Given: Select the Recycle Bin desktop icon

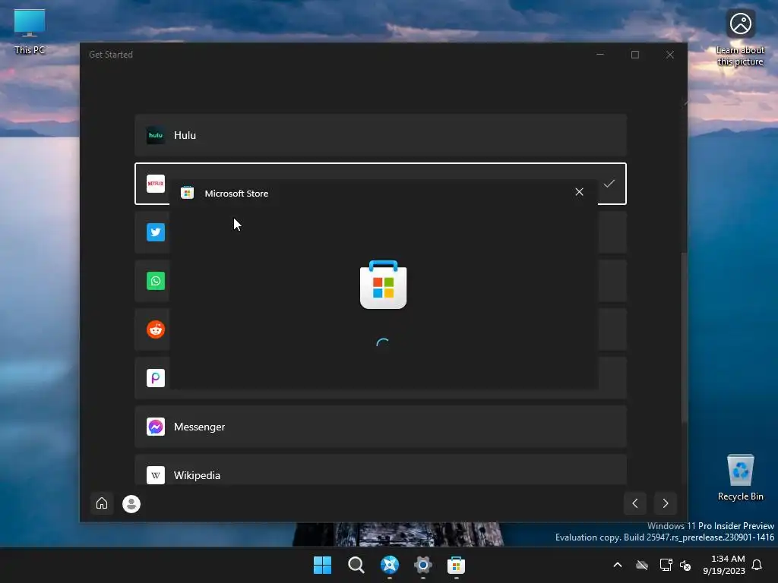Looking at the screenshot, I should click(x=740, y=477).
